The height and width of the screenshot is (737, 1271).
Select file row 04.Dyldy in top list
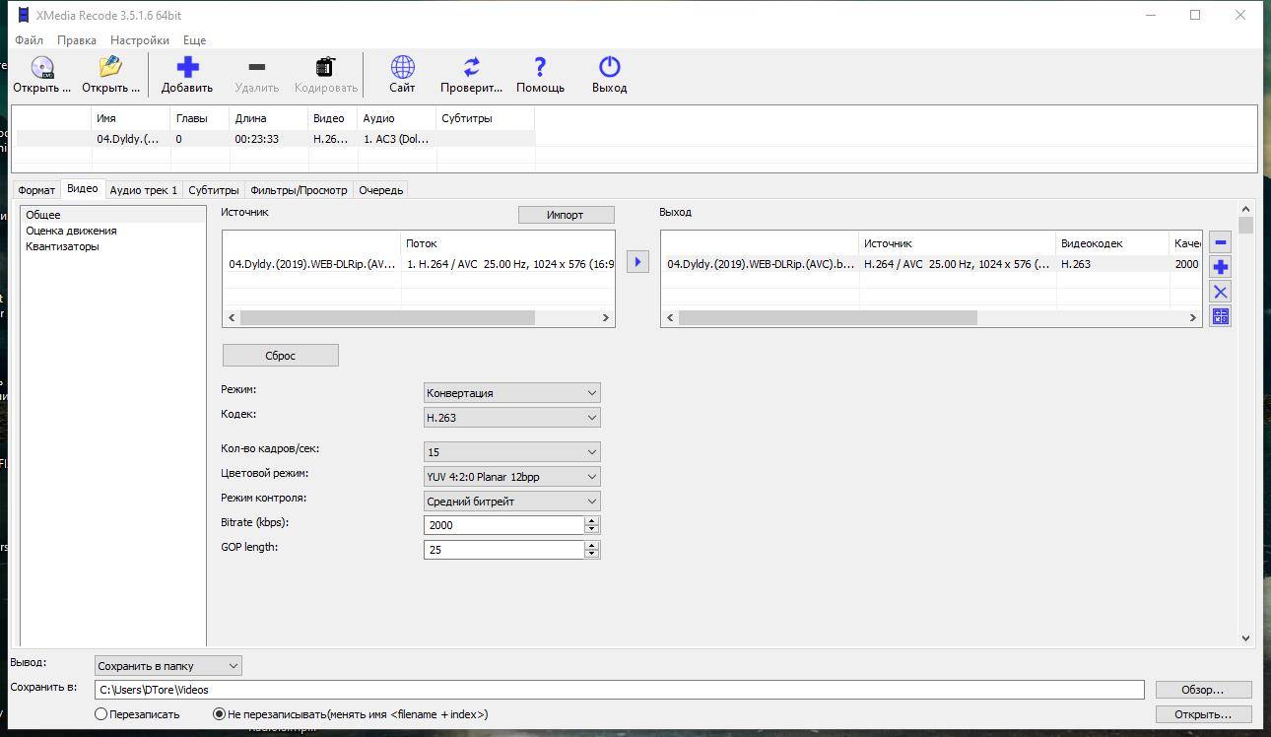pyautogui.click(x=276, y=139)
